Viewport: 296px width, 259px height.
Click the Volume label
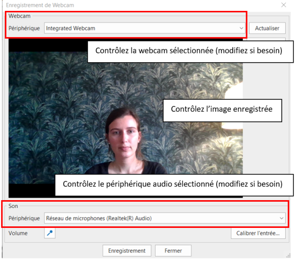click(18, 233)
